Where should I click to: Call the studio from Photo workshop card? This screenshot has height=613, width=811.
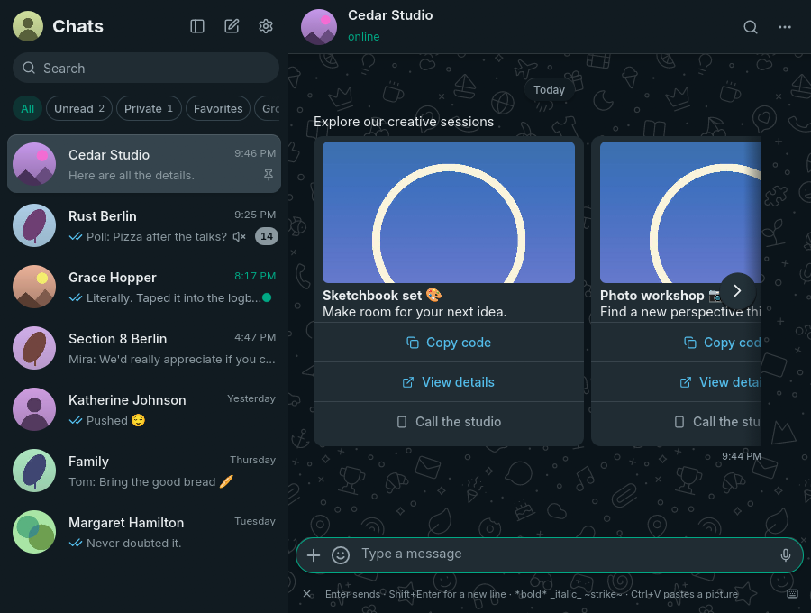(677, 422)
